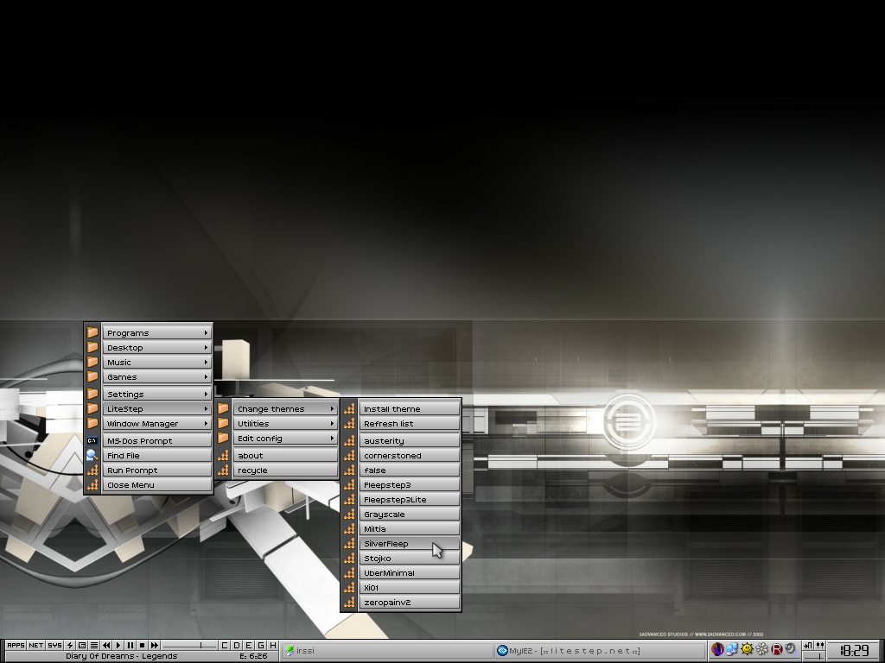Click Close Menu entry
This screenshot has width=885, height=663.
[x=157, y=485]
